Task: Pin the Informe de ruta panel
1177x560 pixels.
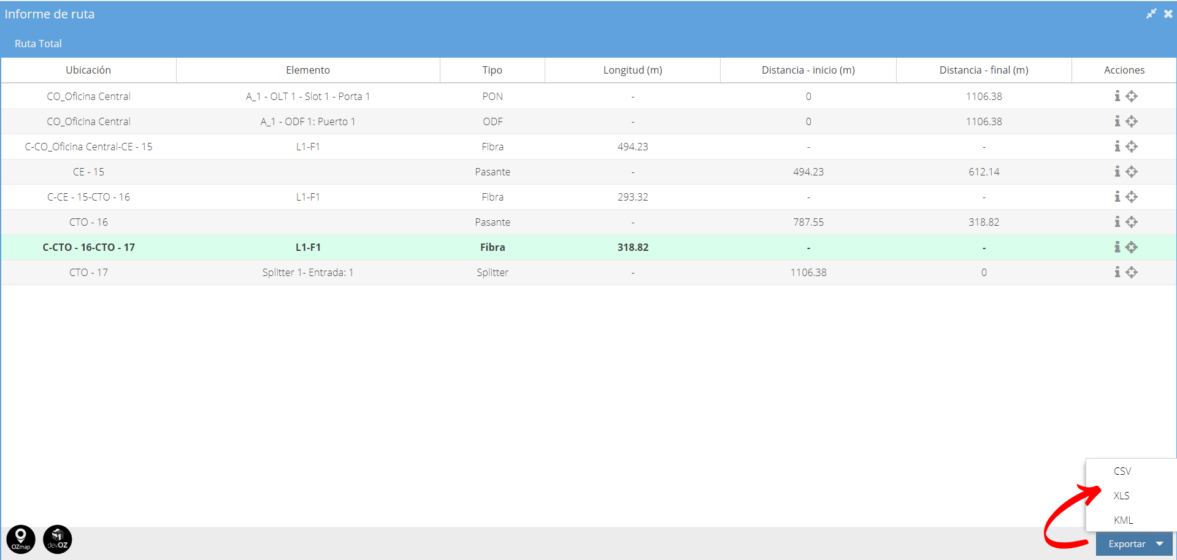Action: tap(1151, 13)
